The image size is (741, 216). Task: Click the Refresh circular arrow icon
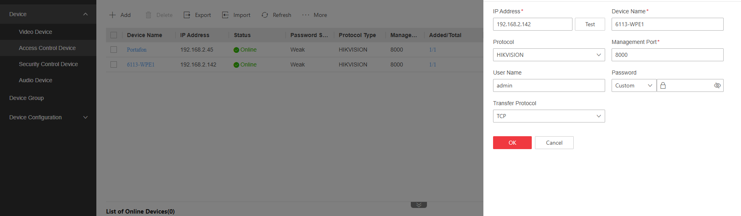point(265,15)
